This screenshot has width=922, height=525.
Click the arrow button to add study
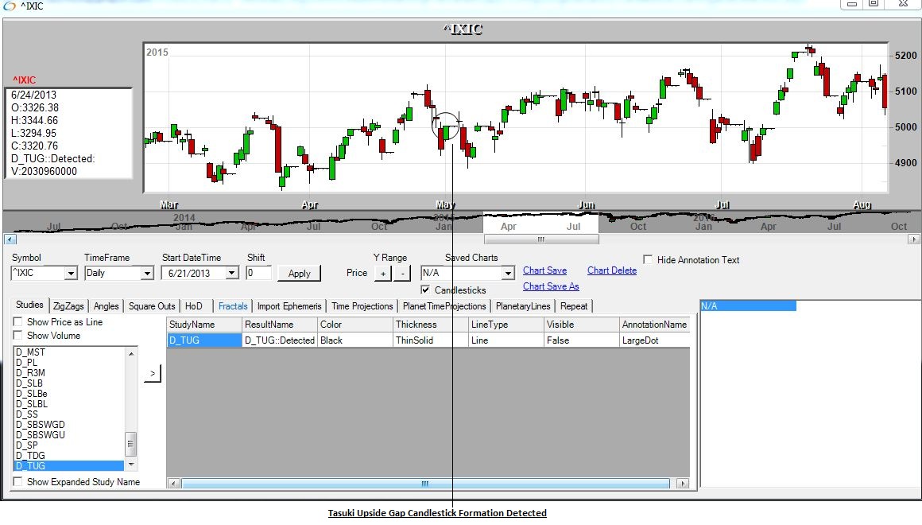[x=152, y=373]
